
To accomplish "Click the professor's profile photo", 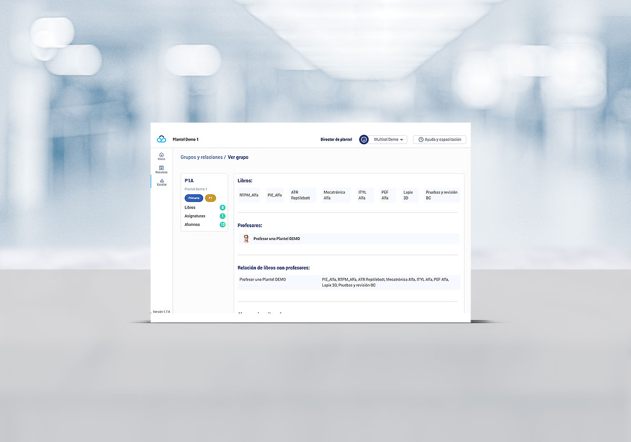I will coord(246,239).
